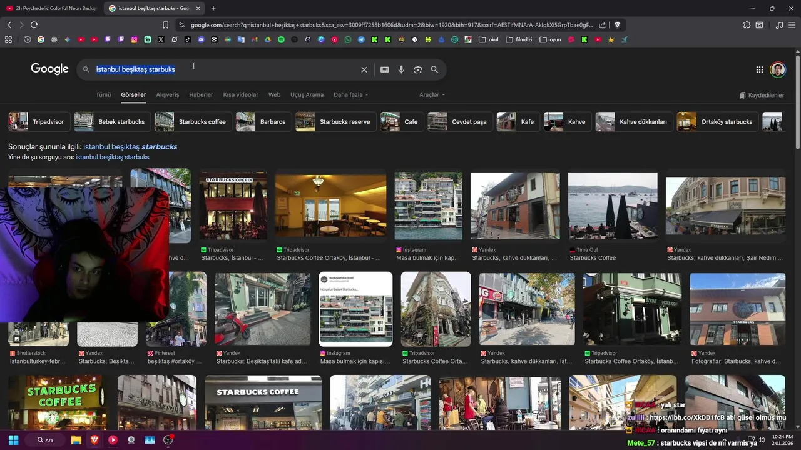Open the Windows Start menu

13,440
